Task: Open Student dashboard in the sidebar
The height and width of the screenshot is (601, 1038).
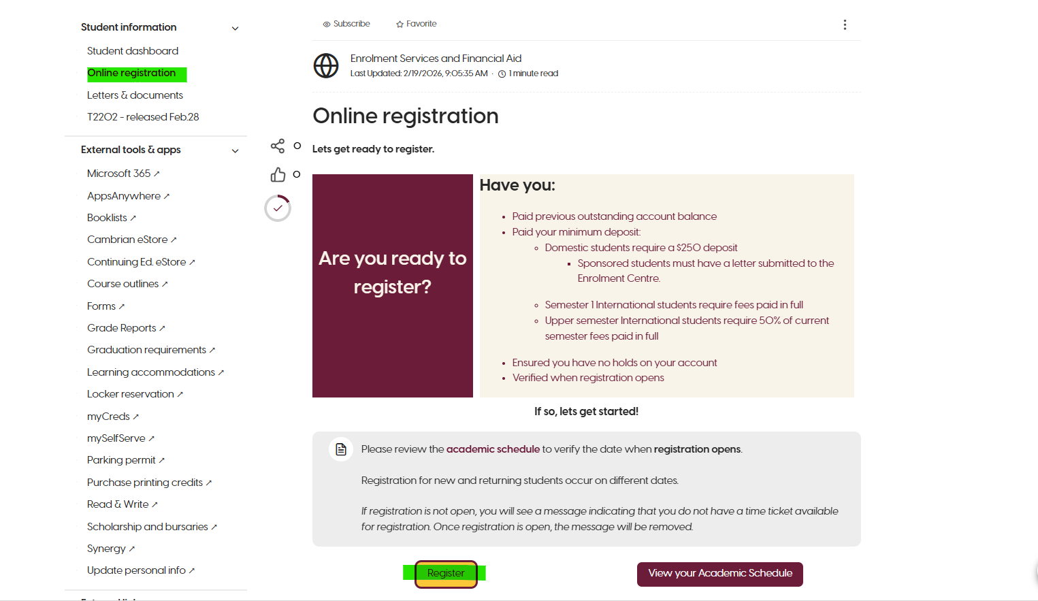Action: click(x=133, y=51)
